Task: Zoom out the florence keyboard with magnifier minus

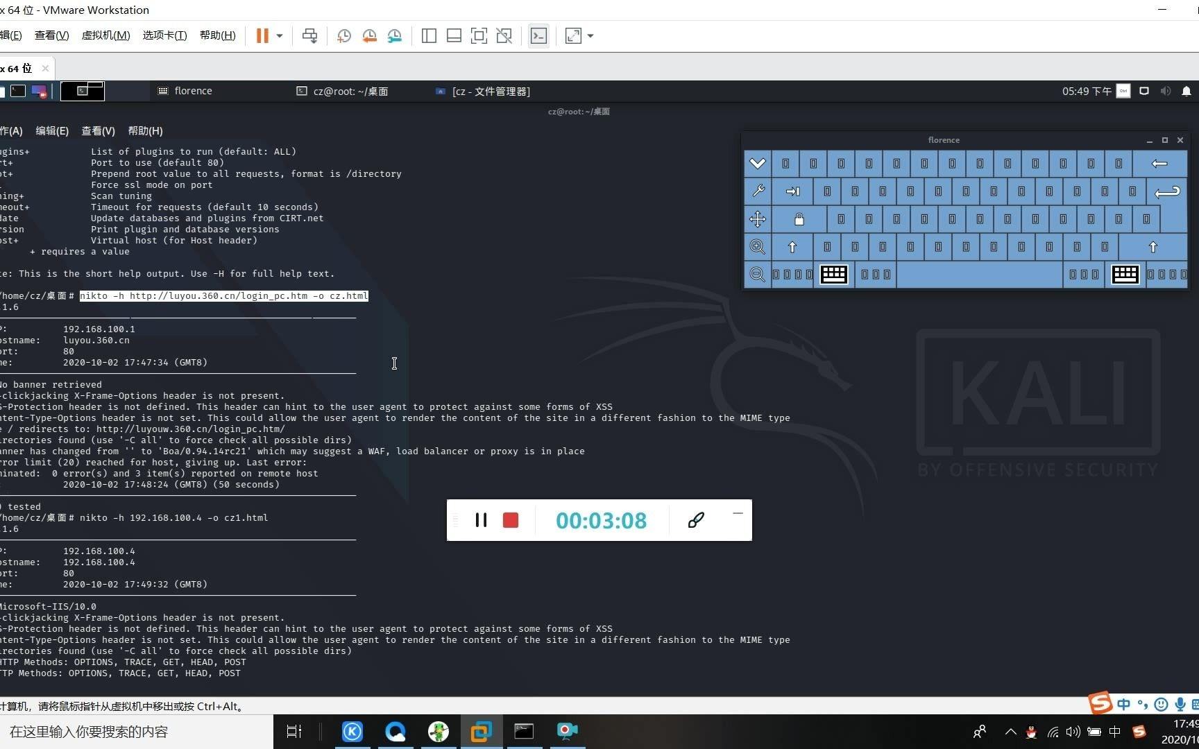Action: pos(758,275)
